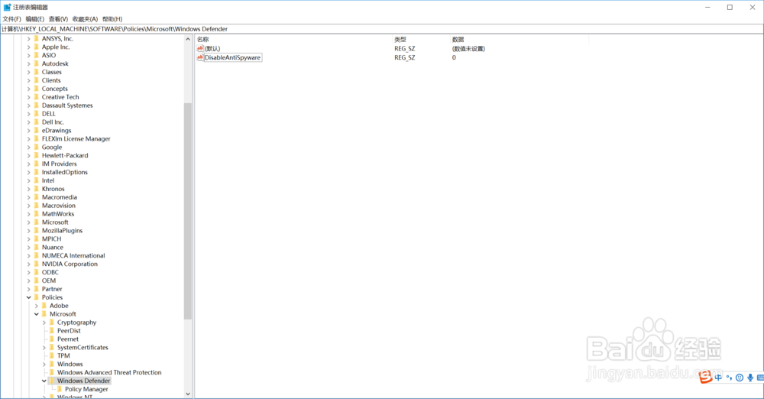This screenshot has height=399, width=764.
Task: Click the tree scrollbar down arrow
Action: [188, 394]
